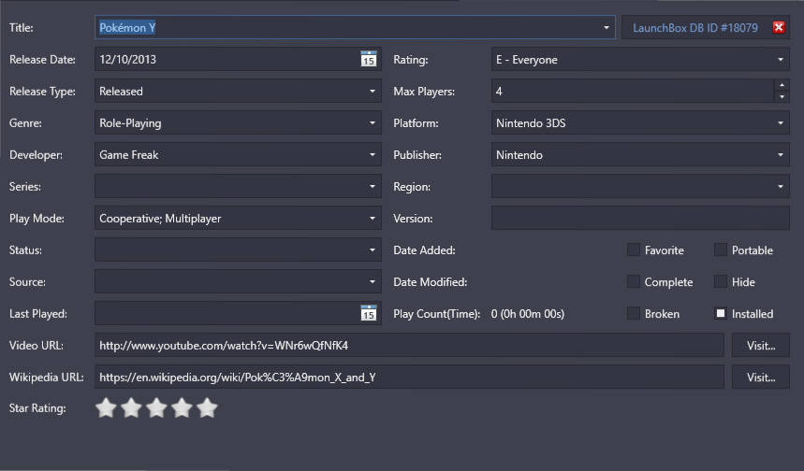
Task: Expand the Publisher dropdown
Action: click(781, 154)
